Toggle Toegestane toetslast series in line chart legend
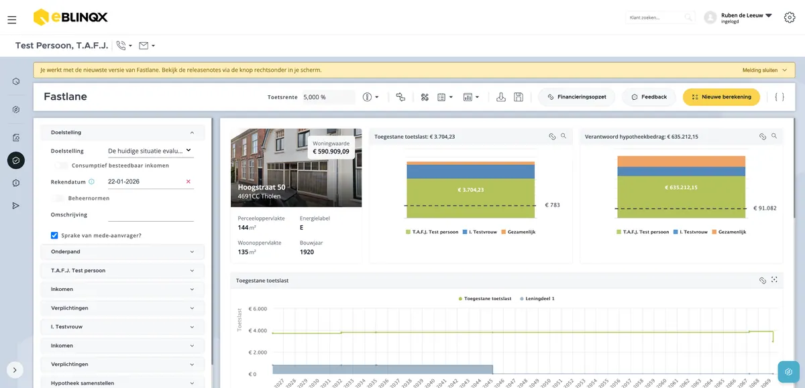 pyautogui.click(x=484, y=298)
